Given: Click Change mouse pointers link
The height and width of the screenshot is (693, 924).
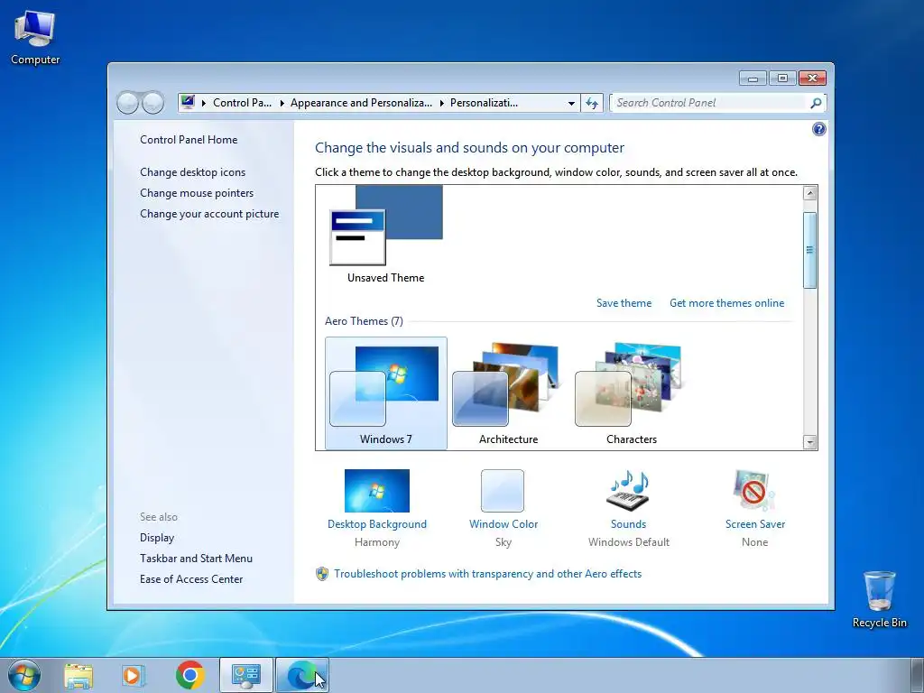Looking at the screenshot, I should click(197, 193).
